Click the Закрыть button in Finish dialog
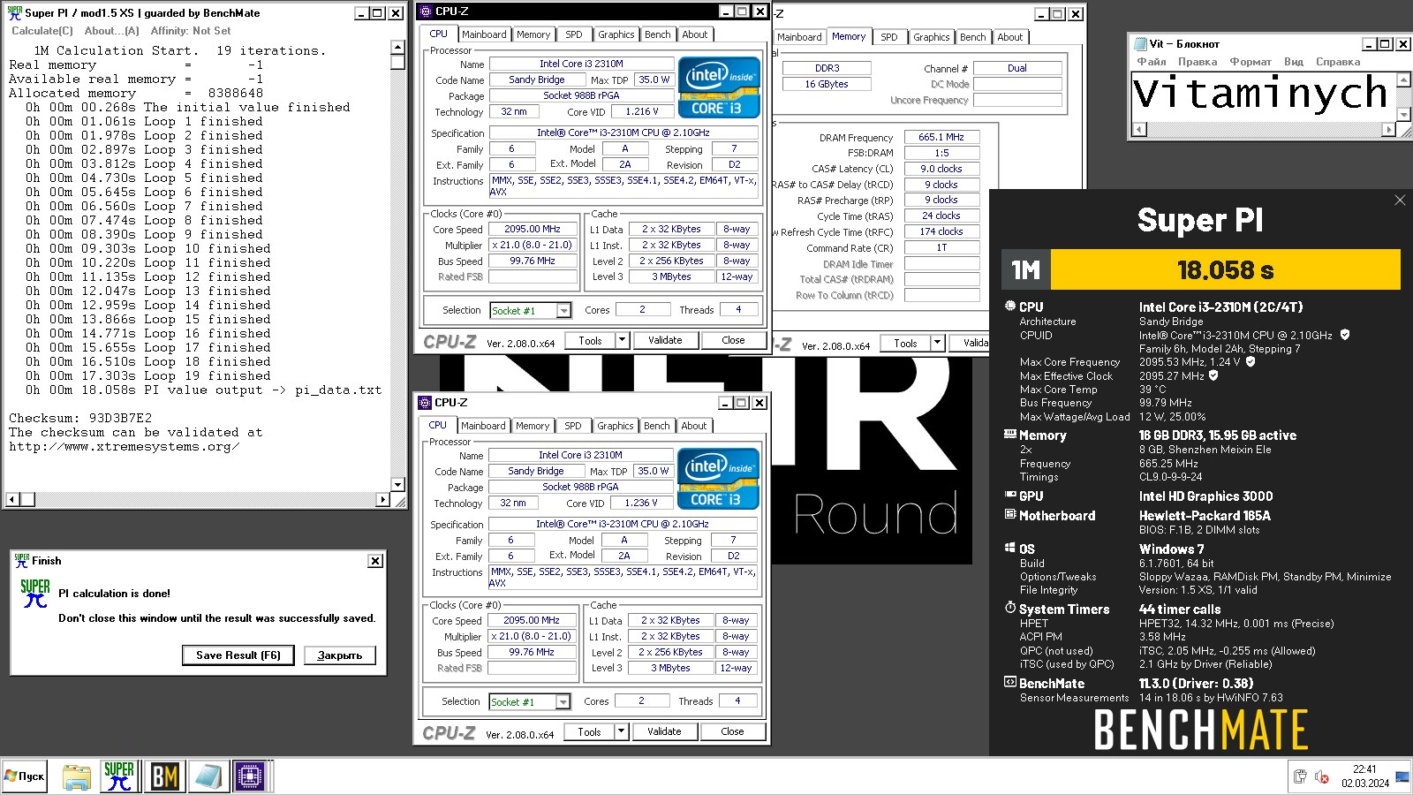 pos(340,655)
